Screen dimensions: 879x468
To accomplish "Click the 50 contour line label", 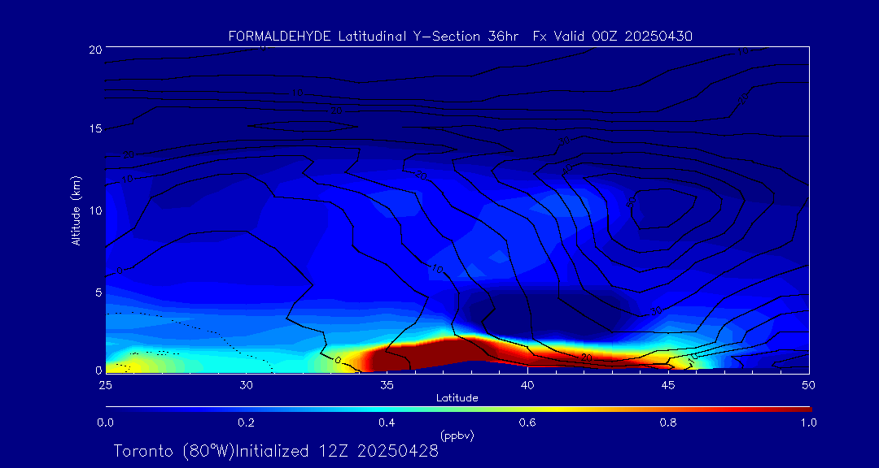I will point(632,201).
